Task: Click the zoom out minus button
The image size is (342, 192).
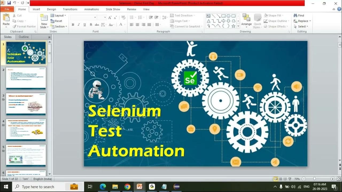Action: point(303,179)
